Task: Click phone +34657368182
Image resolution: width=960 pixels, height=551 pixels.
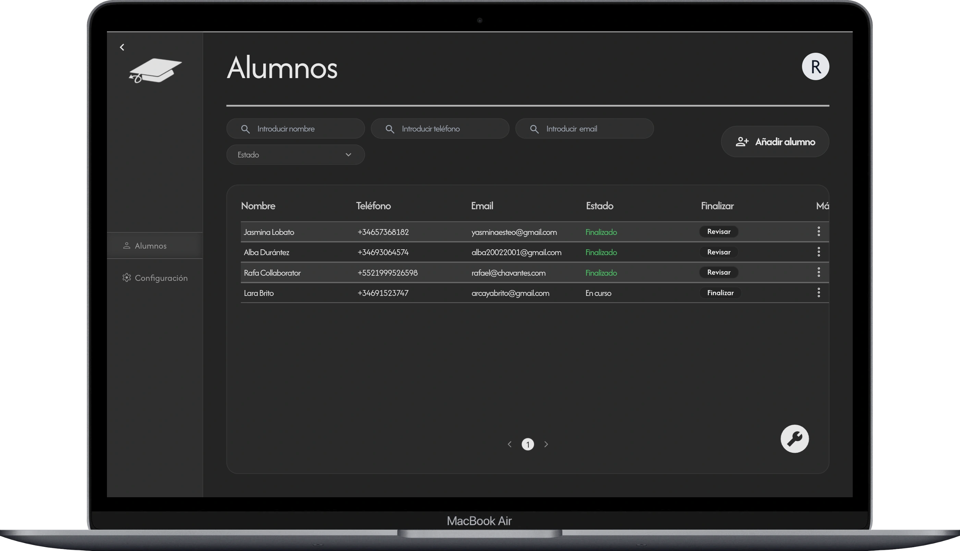Action: [x=383, y=232]
